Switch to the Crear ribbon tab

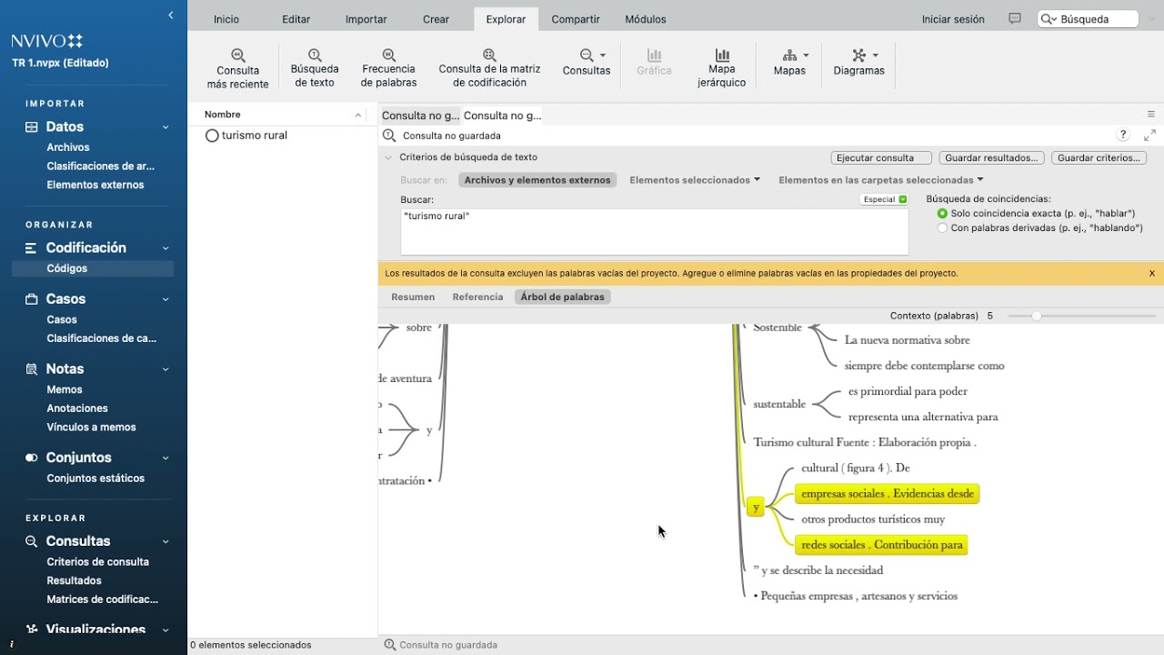[436, 19]
